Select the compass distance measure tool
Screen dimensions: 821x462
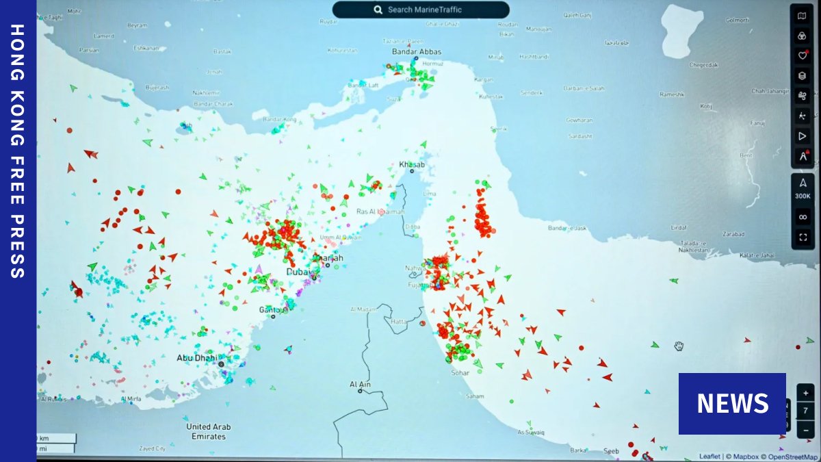click(x=803, y=157)
